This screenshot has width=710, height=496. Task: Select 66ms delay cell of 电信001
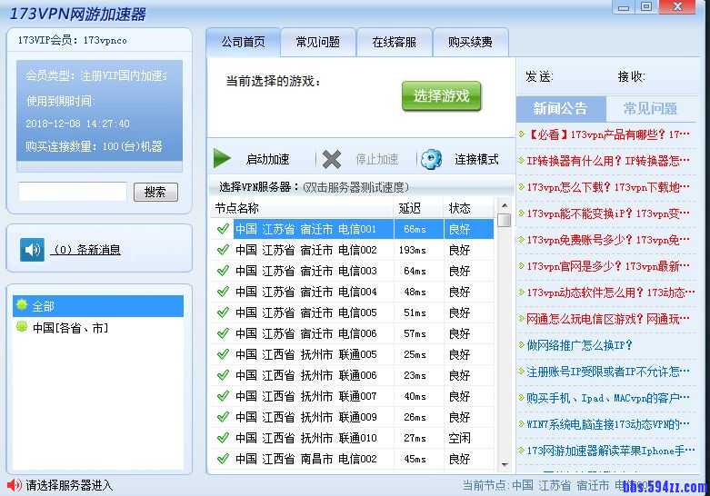(419, 229)
